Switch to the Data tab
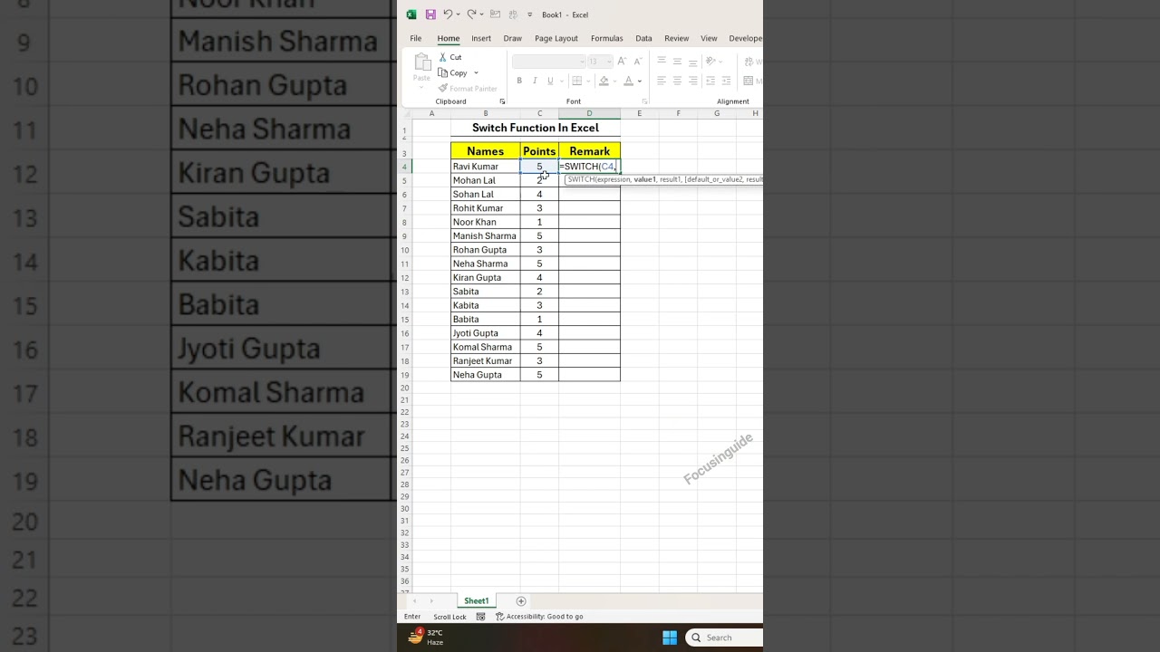Viewport: 1160px width, 652px height. coord(643,38)
